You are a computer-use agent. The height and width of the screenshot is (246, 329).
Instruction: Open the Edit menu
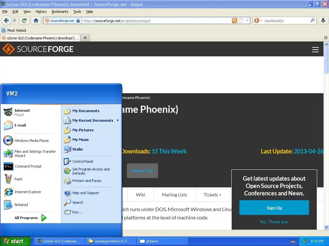coord(15,12)
